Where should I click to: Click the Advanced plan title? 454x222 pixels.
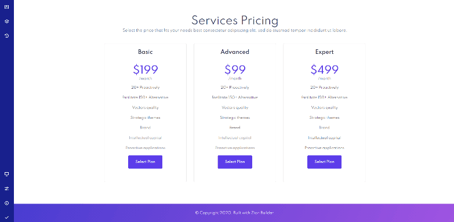(235, 52)
